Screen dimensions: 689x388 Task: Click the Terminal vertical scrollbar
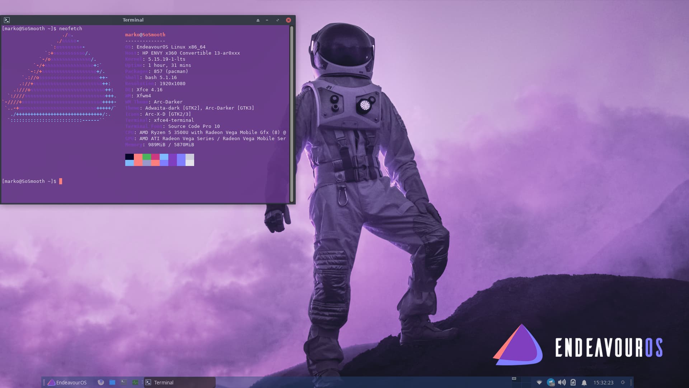tap(292, 114)
